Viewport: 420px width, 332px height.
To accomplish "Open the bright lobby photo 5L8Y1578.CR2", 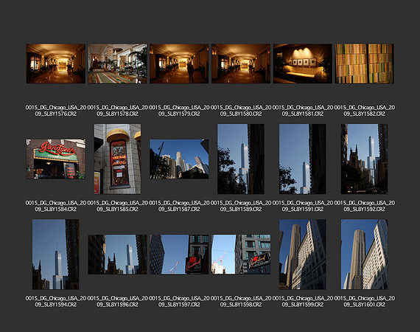I will point(117,63).
